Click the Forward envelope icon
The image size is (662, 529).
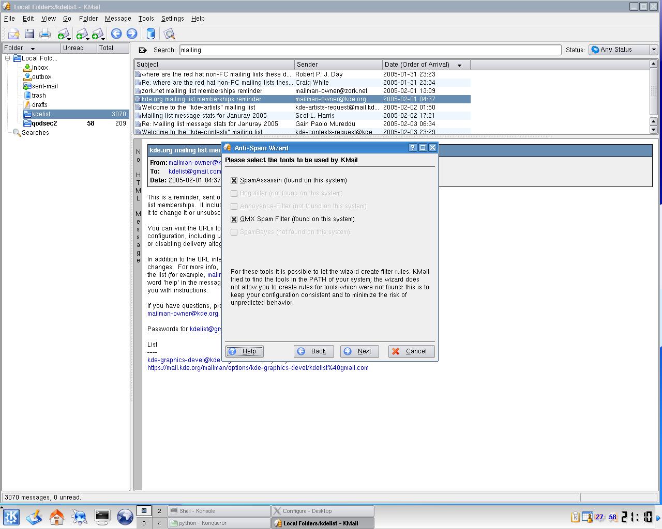pos(97,34)
